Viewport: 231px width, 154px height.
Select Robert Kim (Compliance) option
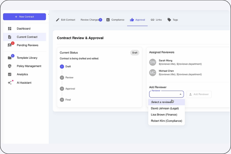[x=166, y=121]
